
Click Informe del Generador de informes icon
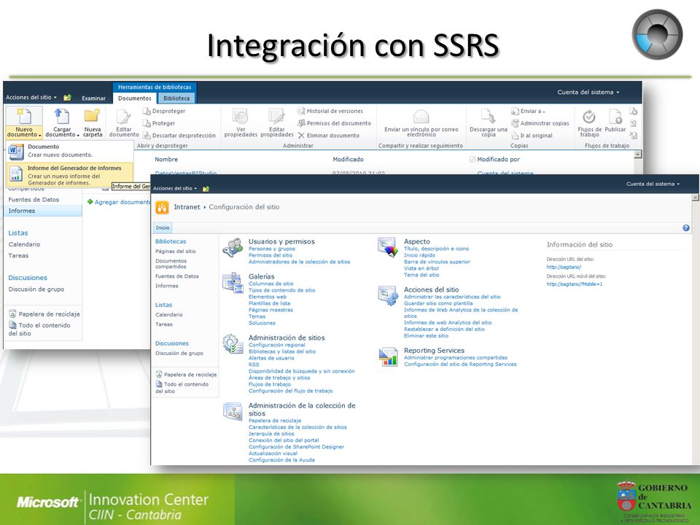[16, 174]
